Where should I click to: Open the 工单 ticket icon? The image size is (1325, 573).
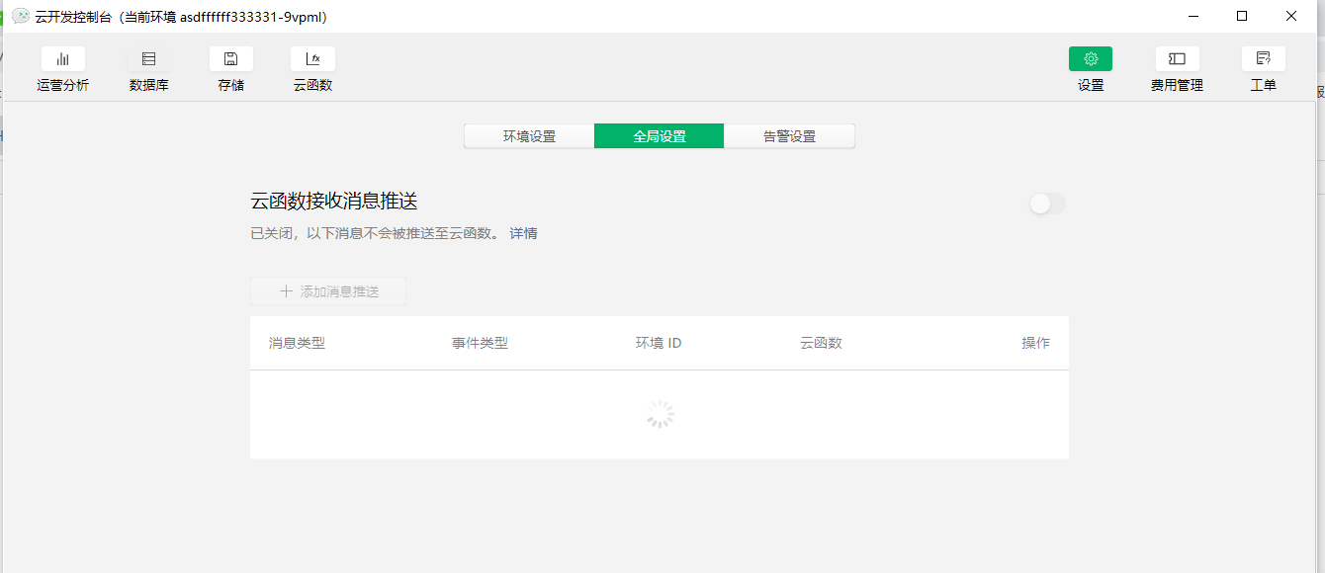pos(1264,59)
